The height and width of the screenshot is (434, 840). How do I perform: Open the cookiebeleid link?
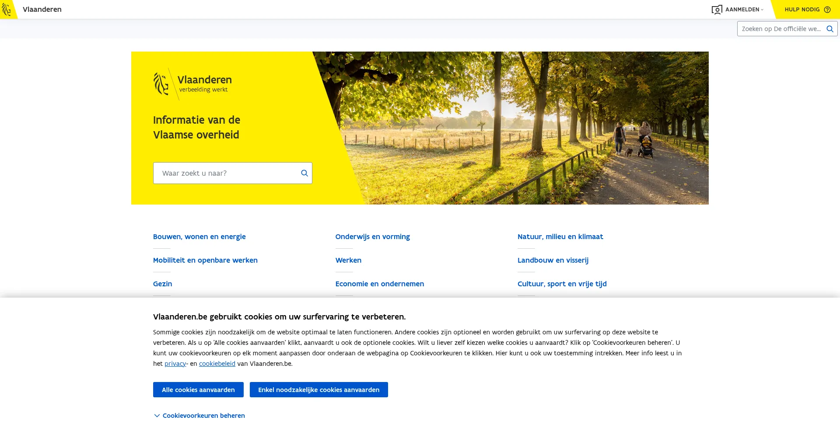click(217, 364)
